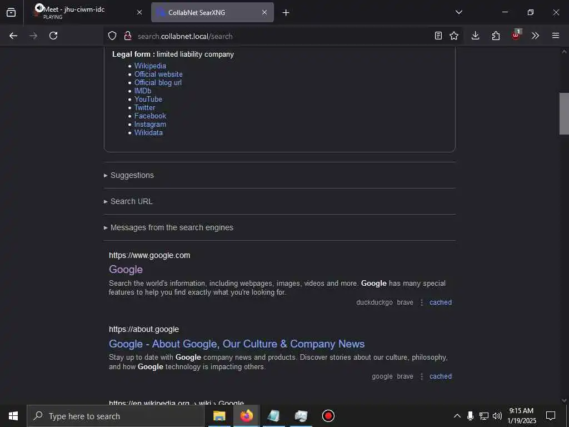Click scrollbar down arrow
The height and width of the screenshot is (427, 569).
(x=564, y=400)
